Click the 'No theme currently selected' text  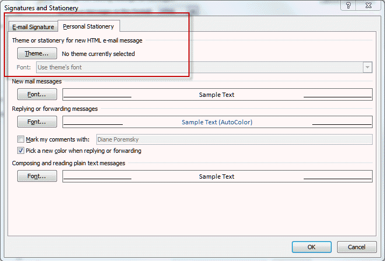tap(99, 54)
